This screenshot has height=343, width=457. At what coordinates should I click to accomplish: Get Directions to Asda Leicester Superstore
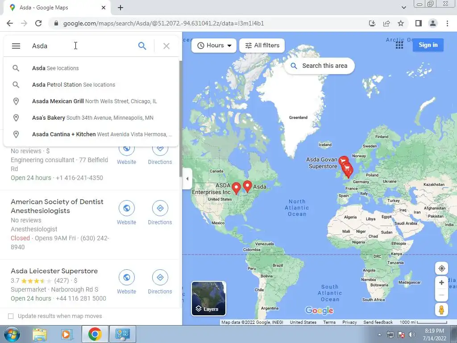[x=160, y=282]
